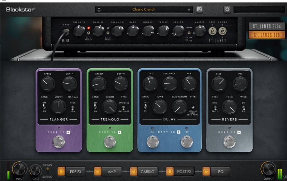Toggle the EQ section power button
The height and width of the screenshot is (181, 287).
(x=206, y=171)
